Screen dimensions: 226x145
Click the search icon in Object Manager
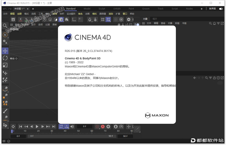click(211, 23)
